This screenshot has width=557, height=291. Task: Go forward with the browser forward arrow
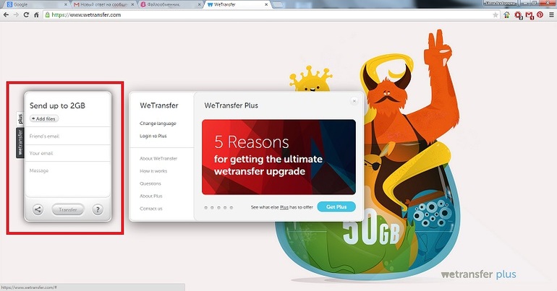coord(16,15)
